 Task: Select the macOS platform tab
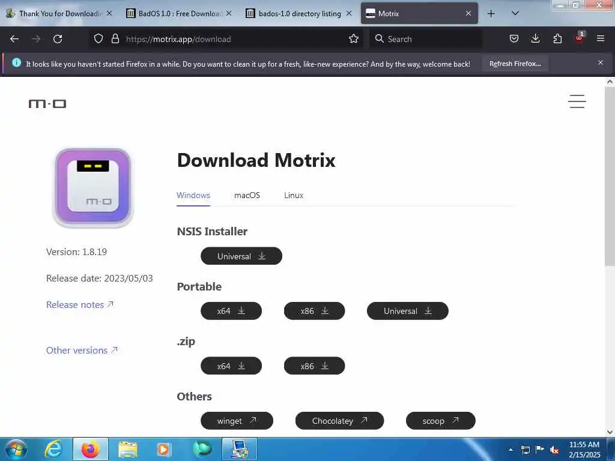(247, 195)
